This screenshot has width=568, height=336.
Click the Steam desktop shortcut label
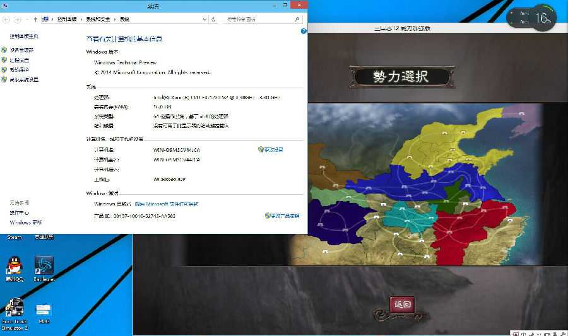pos(15,237)
